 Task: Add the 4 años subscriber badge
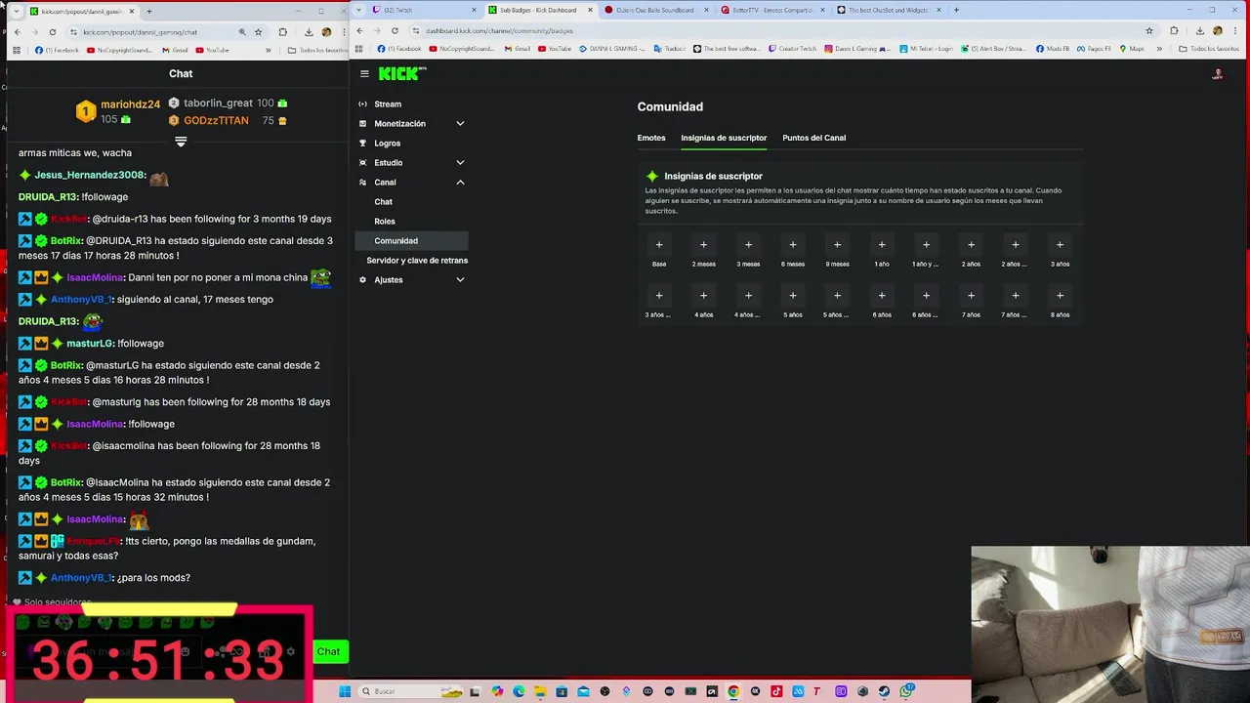tap(703, 296)
